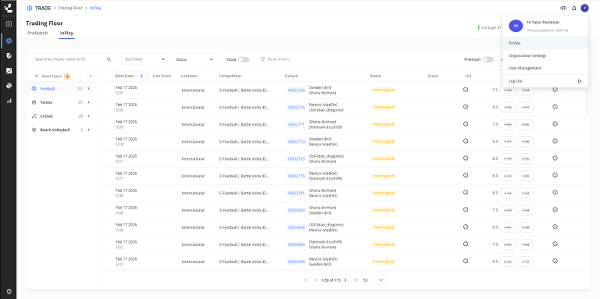The width and height of the screenshot is (600, 299).
Task: Expand the Football chevron in Sport Types
Action: [x=89, y=89]
